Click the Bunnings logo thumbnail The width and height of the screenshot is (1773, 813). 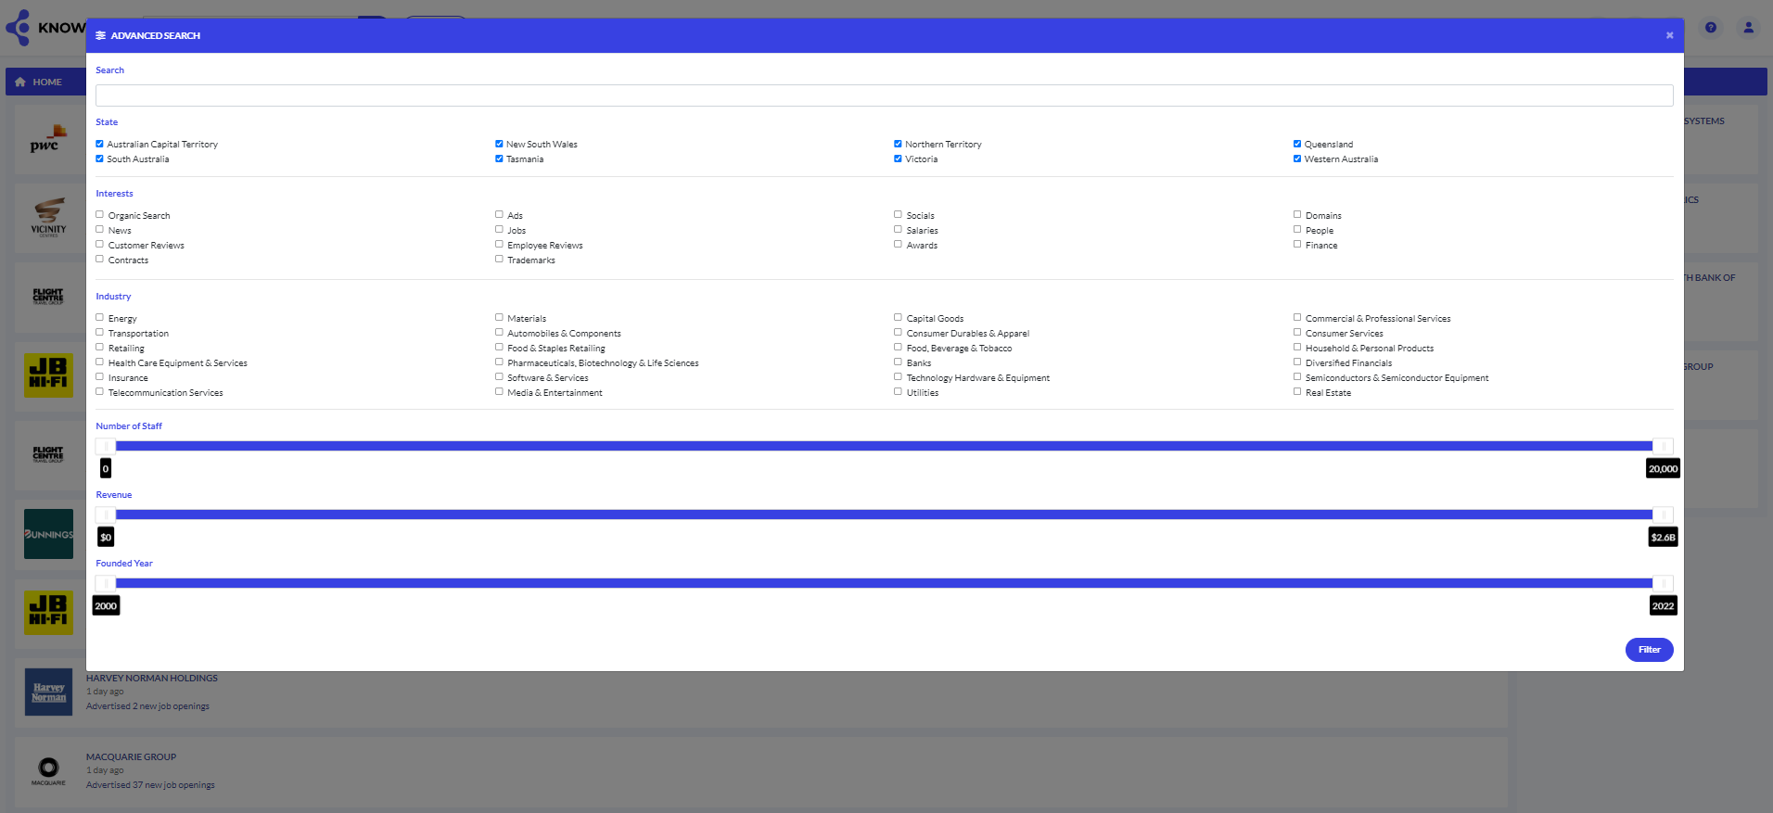[x=48, y=534]
